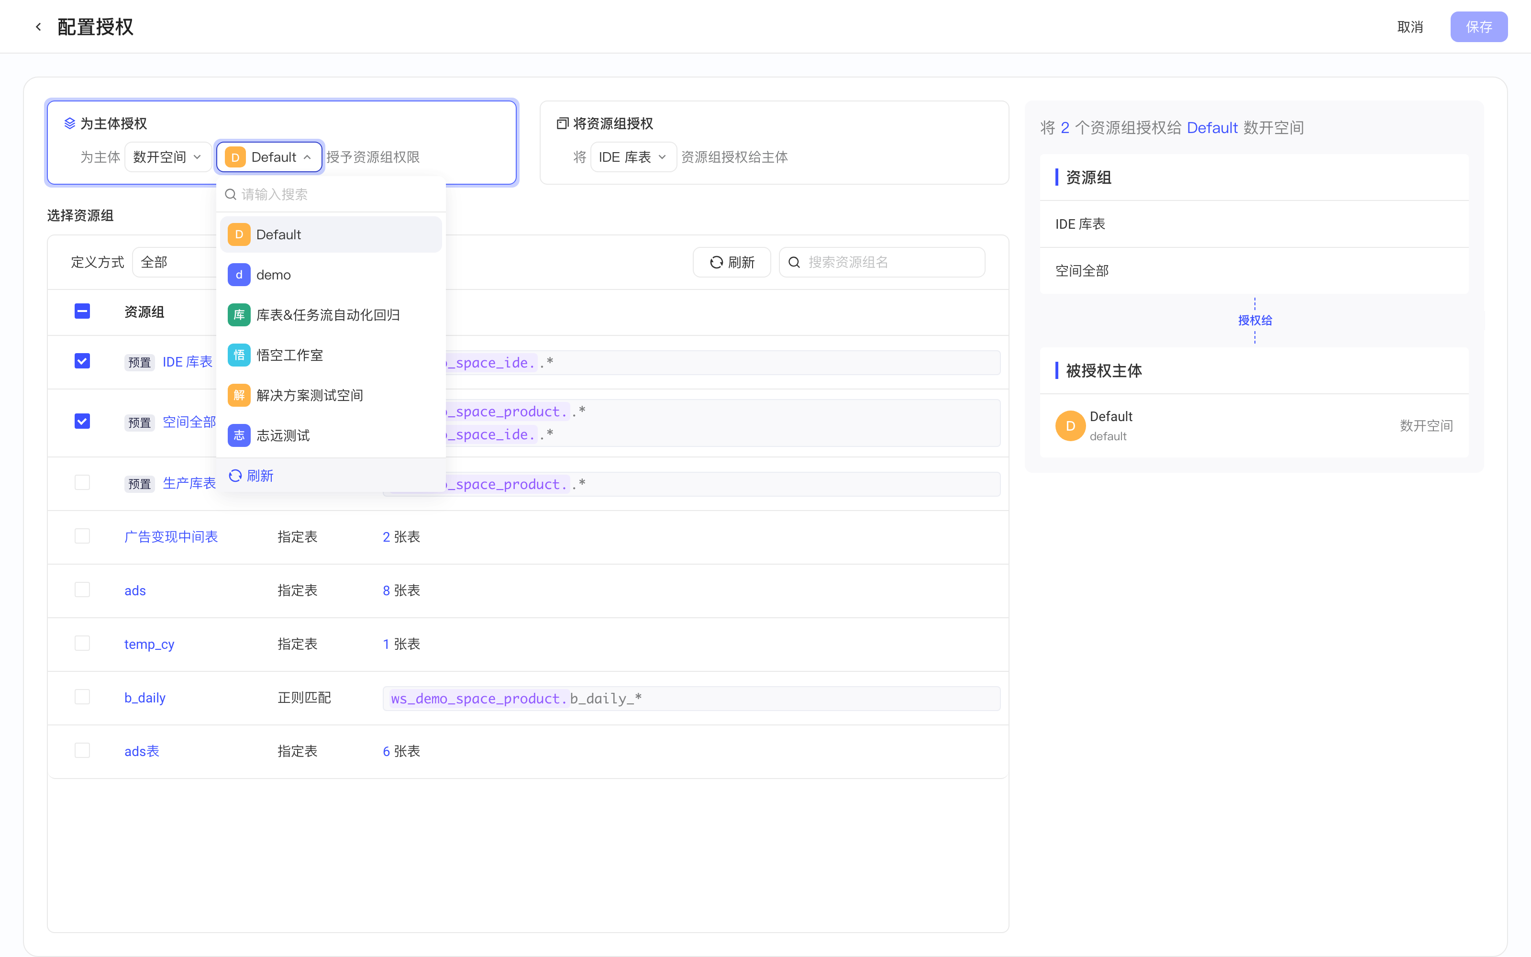This screenshot has height=957, width=1531.
Task: Click the blue d avatar of demo option
Action: [239, 275]
